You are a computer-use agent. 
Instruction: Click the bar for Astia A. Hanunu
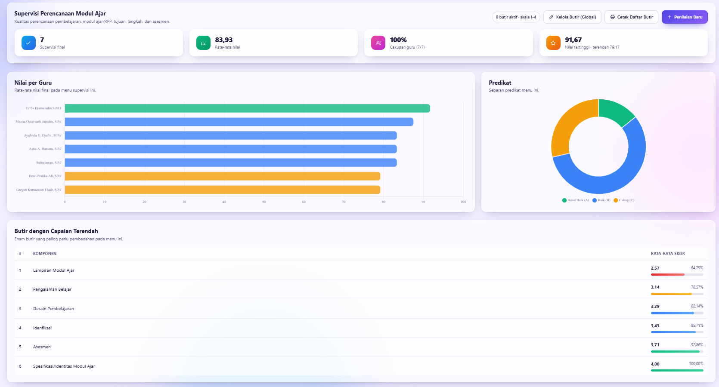pos(231,149)
